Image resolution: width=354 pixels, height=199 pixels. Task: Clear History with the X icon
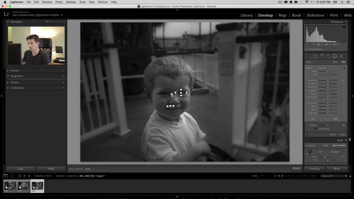tap(63, 82)
